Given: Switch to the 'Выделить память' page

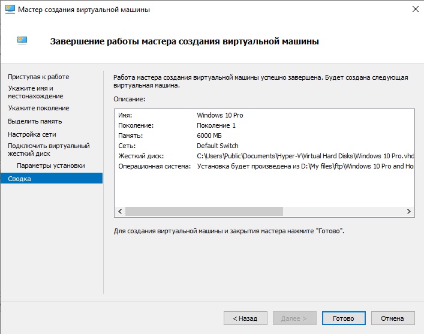Looking at the screenshot, I should coord(35,121).
